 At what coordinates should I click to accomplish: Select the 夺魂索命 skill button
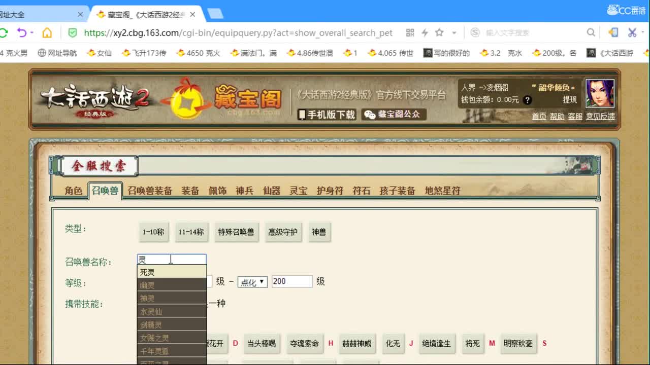coord(304,343)
